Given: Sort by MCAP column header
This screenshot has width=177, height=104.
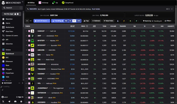Looking at the screenshot, I should 72,26.
